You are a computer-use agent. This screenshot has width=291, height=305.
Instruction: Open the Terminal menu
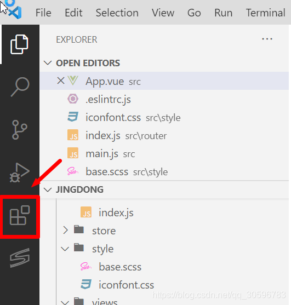pos(266,13)
